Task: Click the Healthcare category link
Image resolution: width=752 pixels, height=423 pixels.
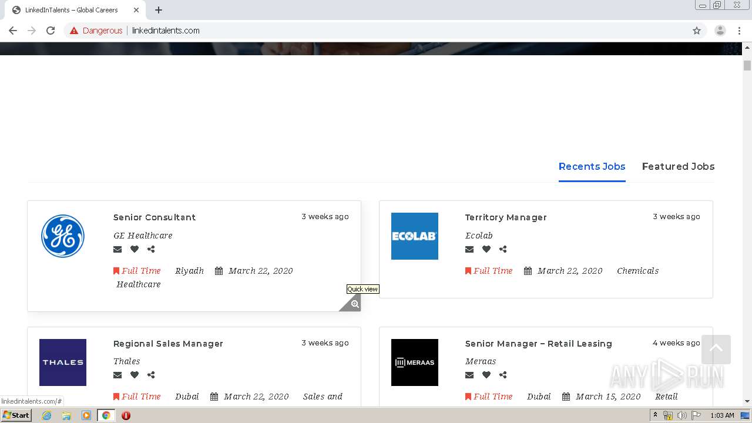Action: 139,284
